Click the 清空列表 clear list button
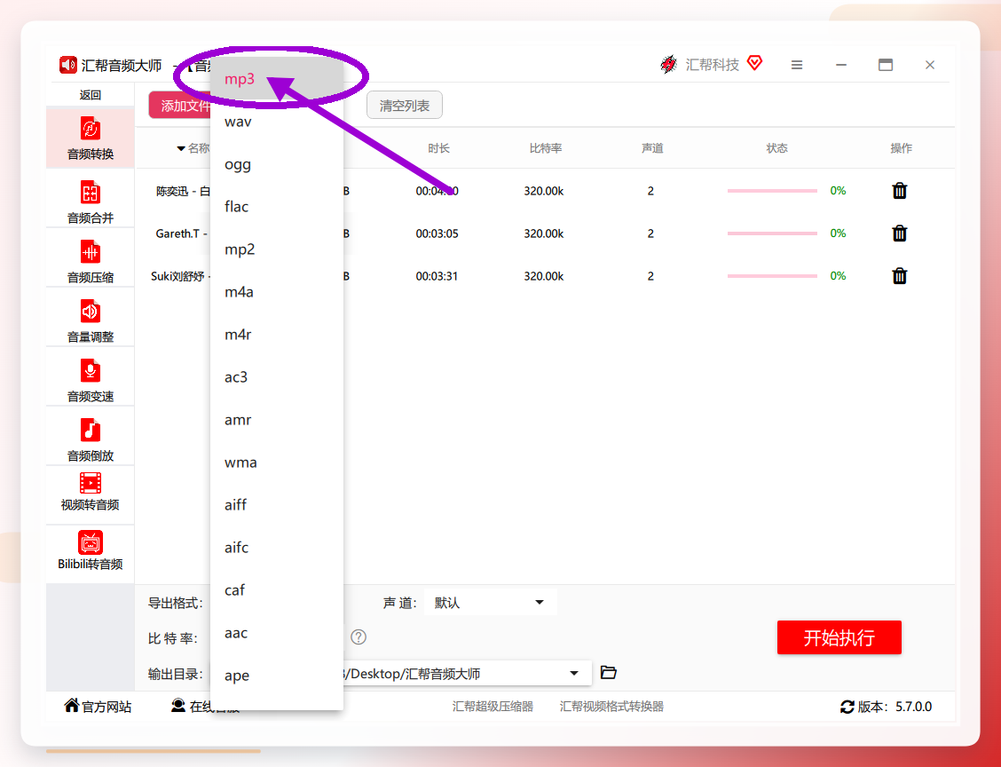The image size is (1001, 767). (404, 106)
